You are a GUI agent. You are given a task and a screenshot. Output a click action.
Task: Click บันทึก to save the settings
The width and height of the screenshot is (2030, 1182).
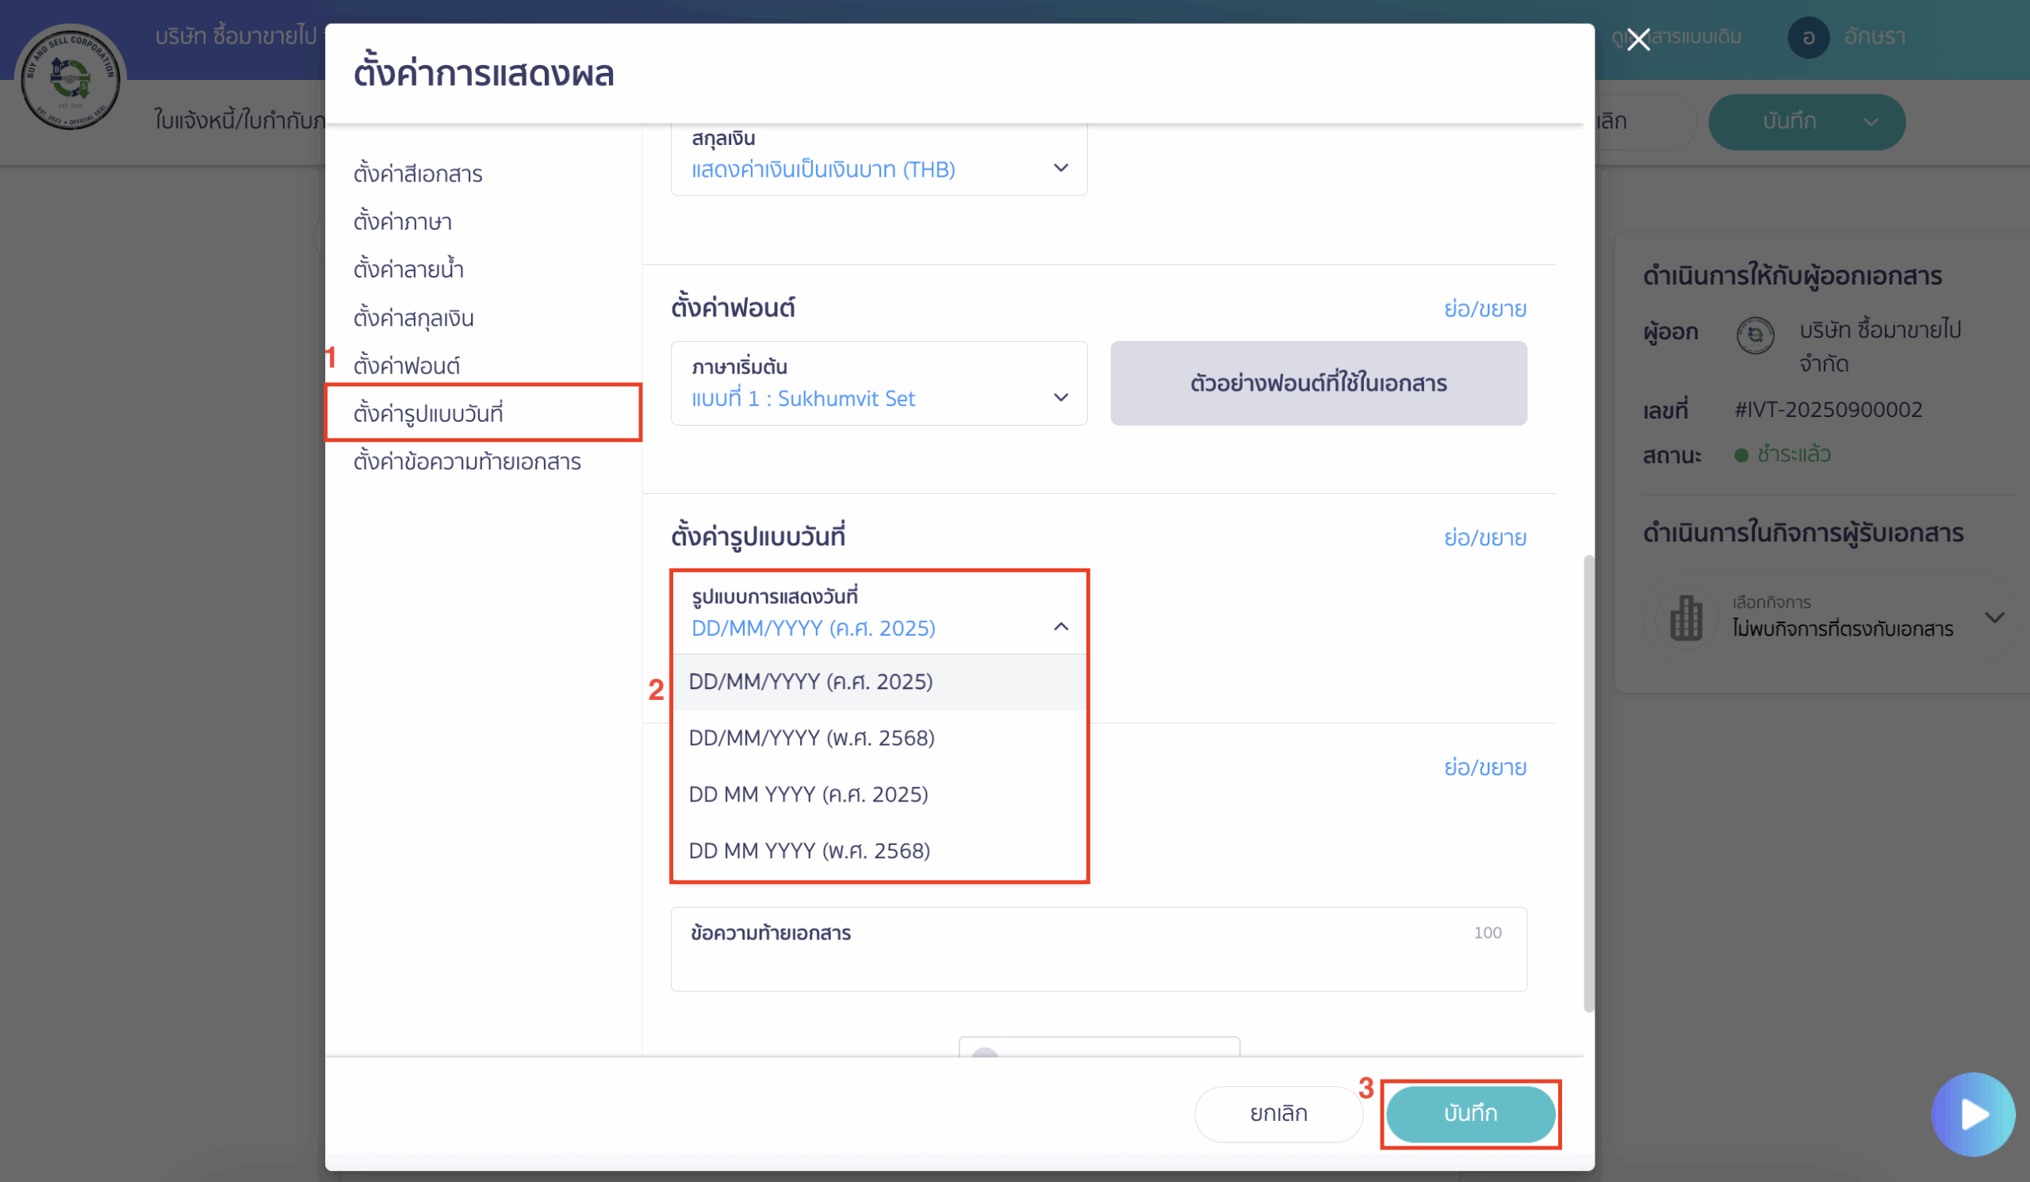click(1470, 1114)
